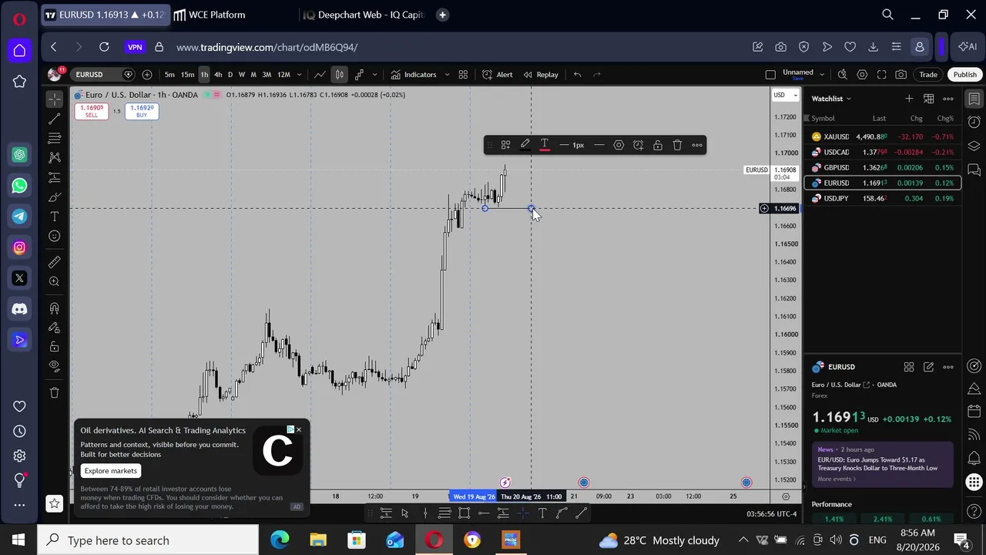The width and height of the screenshot is (986, 555).
Task: Select the zoom in tool
Action: pyautogui.click(x=54, y=281)
